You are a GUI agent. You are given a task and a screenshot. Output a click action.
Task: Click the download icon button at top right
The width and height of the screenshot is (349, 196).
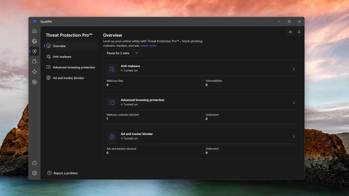pos(290,32)
